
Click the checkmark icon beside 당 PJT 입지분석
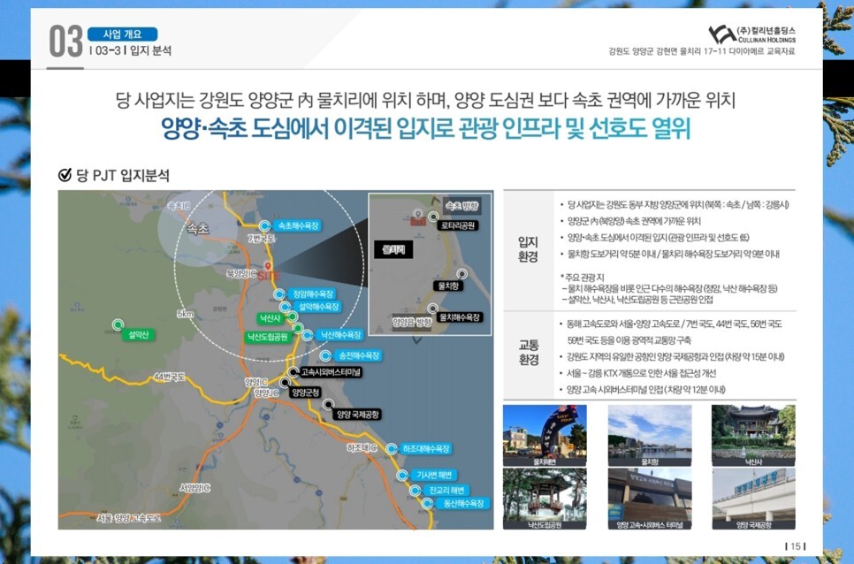coord(65,175)
